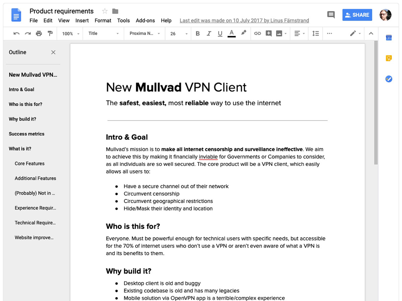402x301 pixels.
Task: Go to Intro & Goal in outline
Action: (x=21, y=89)
